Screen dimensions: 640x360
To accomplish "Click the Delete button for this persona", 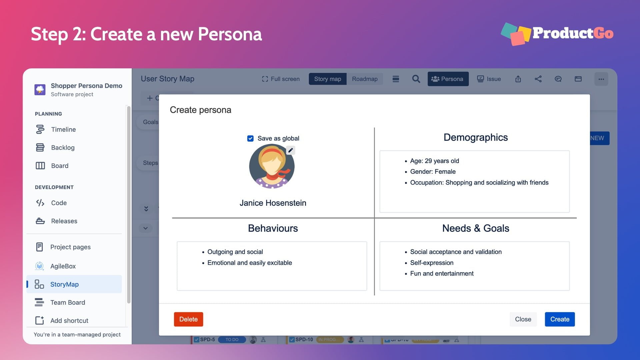I will [x=188, y=319].
